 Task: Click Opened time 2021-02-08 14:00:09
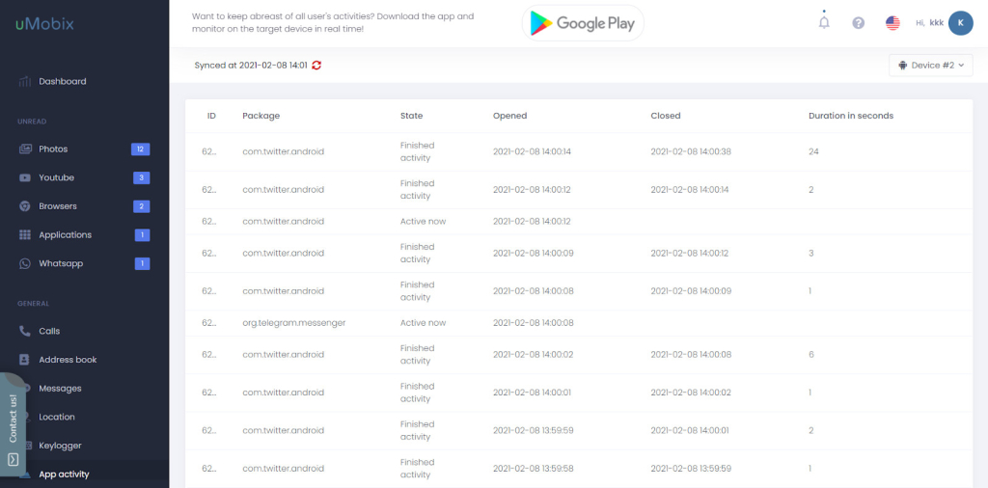532,253
